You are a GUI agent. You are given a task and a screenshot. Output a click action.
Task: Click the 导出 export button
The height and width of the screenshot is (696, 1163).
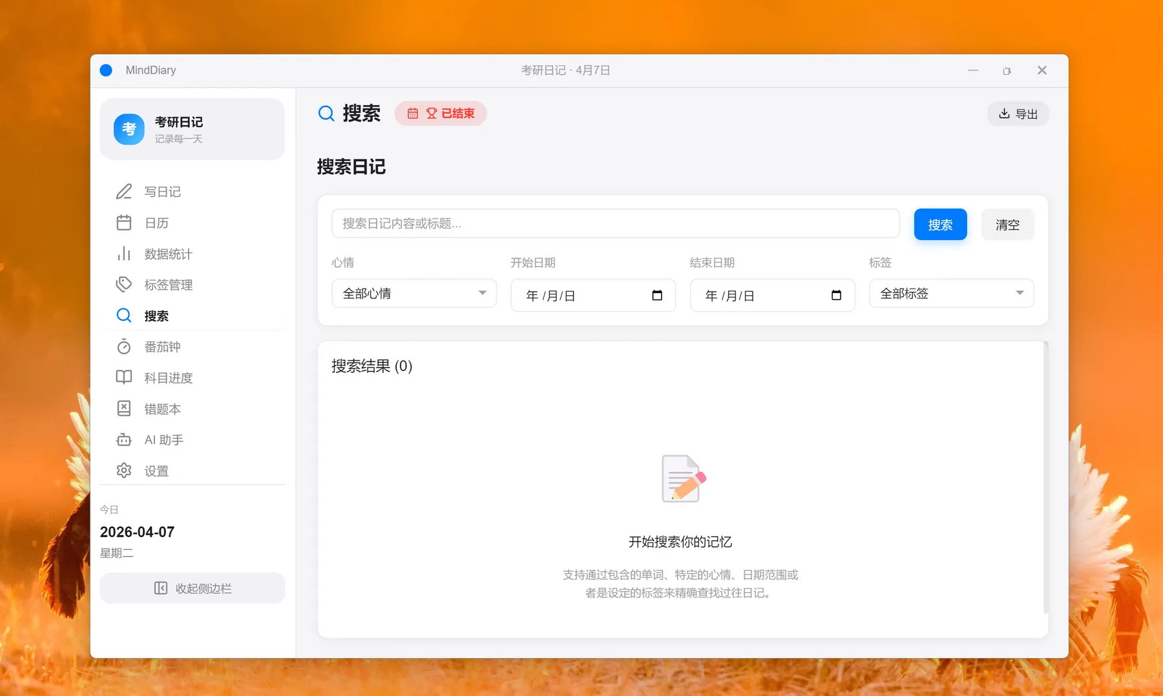tap(1018, 114)
